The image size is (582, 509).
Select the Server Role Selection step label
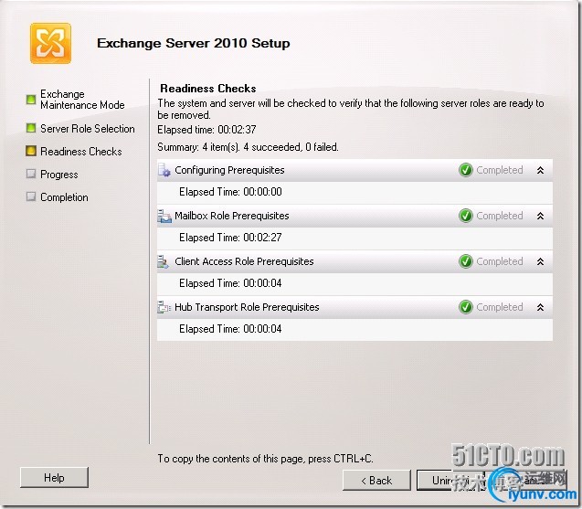pyautogui.click(x=88, y=129)
